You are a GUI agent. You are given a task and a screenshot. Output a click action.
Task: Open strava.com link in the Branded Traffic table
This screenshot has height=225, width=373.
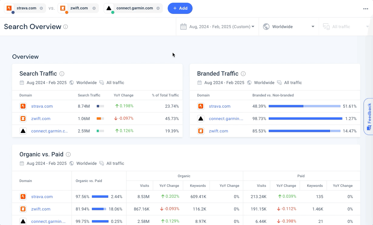(x=220, y=106)
